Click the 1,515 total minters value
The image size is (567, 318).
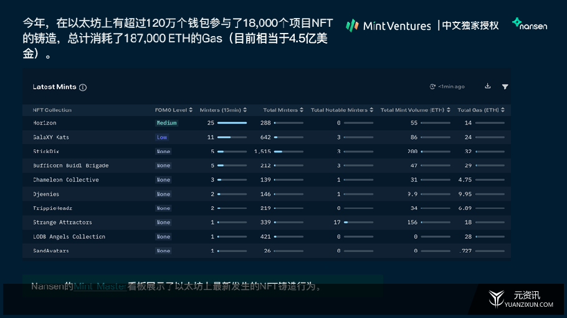click(x=262, y=151)
